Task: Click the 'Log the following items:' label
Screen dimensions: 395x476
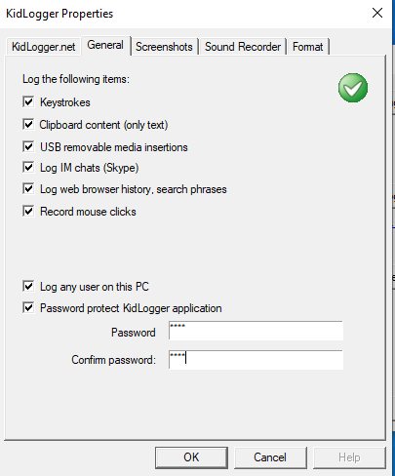Action: (76, 79)
